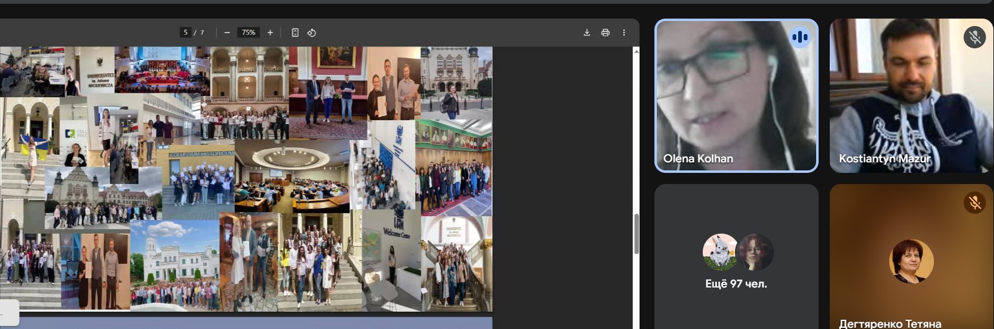Open the PDF viewer more actions menu

(624, 33)
